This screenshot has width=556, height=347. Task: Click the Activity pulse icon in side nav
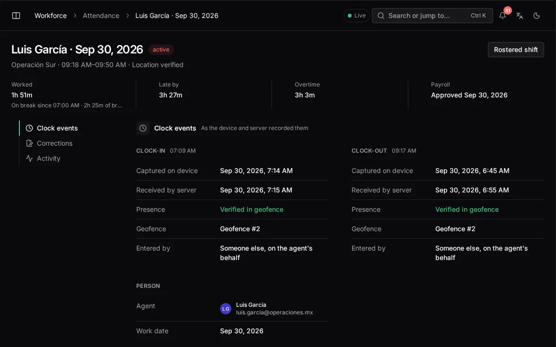tap(29, 158)
